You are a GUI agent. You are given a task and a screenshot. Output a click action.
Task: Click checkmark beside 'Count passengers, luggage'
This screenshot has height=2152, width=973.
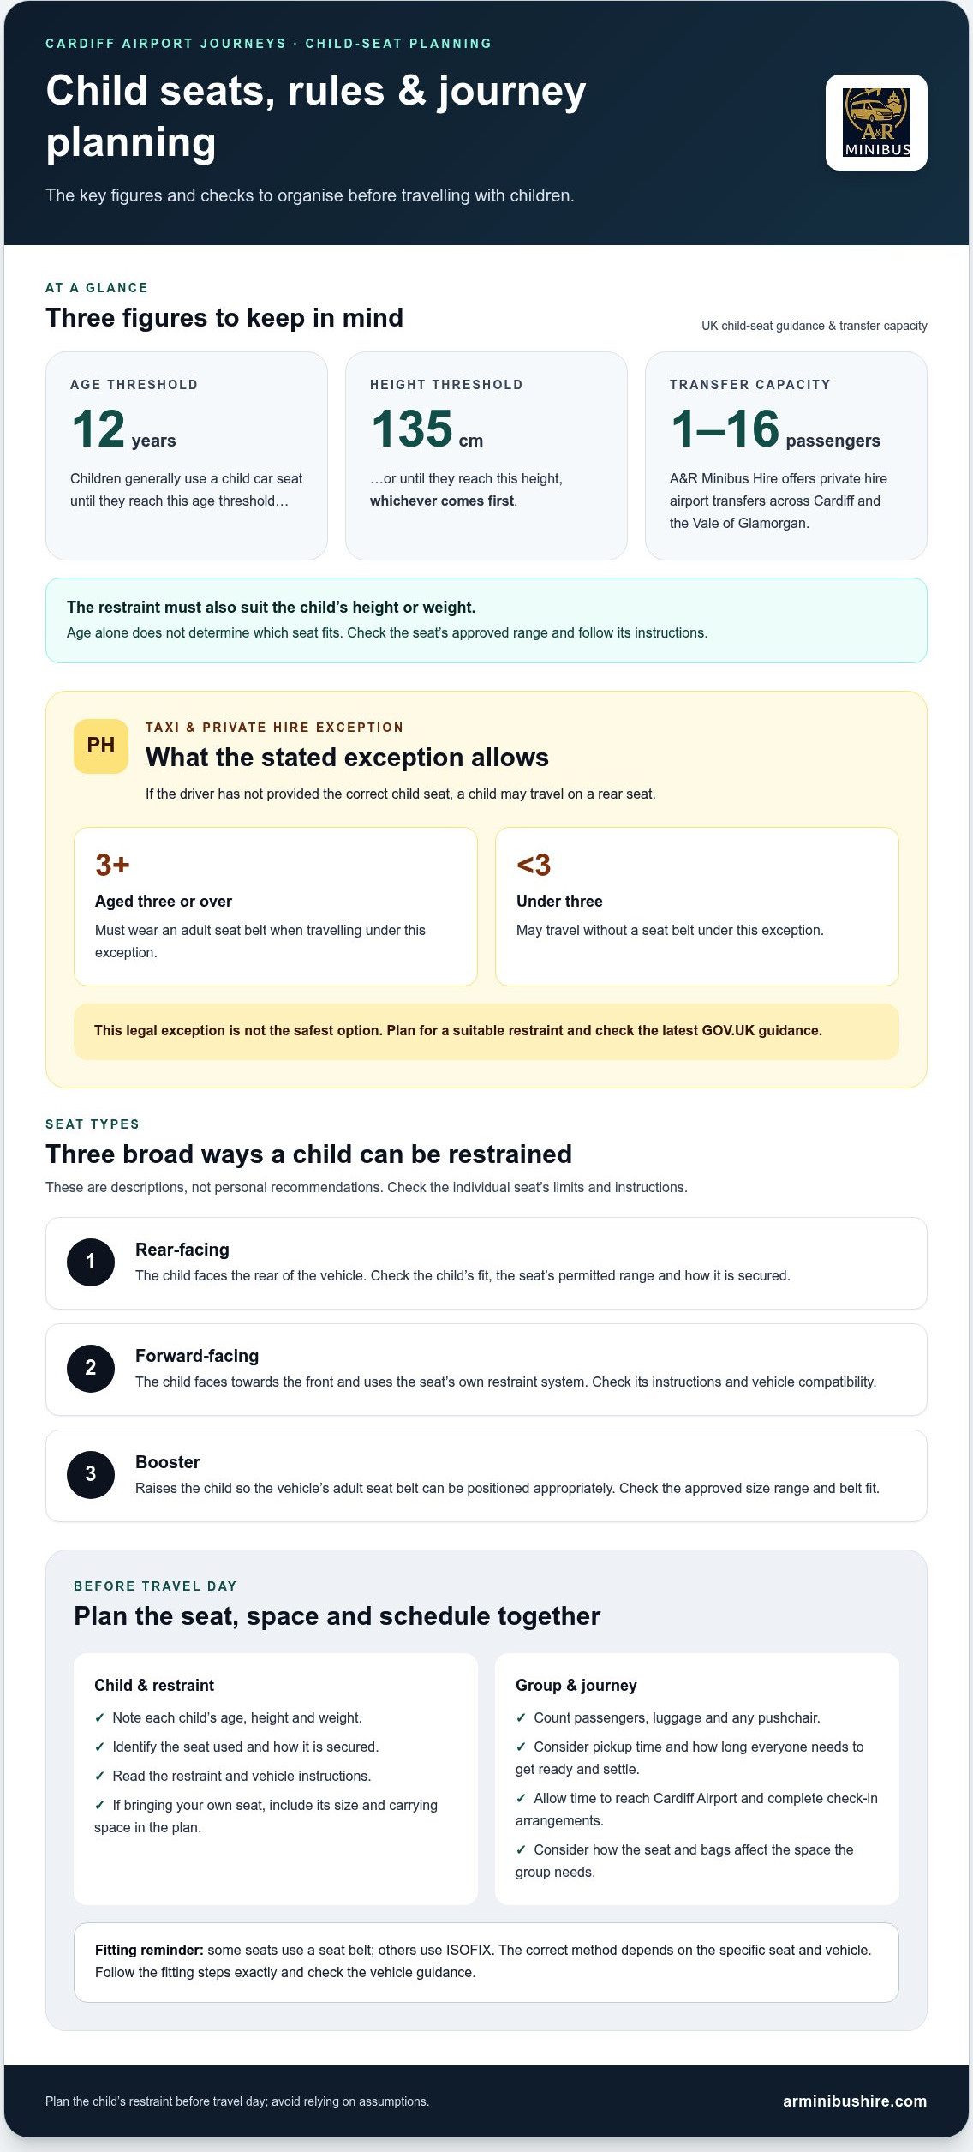coord(521,1717)
